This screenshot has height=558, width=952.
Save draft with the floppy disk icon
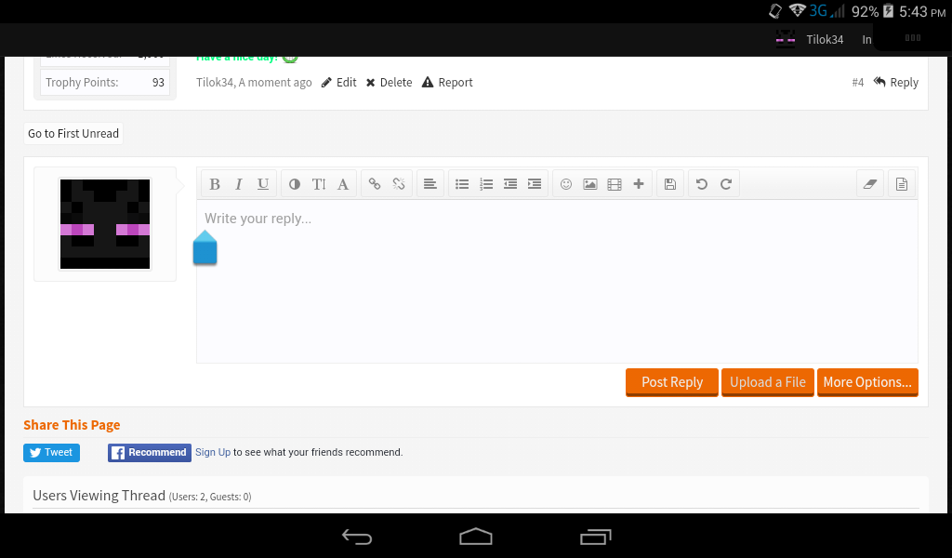(x=670, y=184)
